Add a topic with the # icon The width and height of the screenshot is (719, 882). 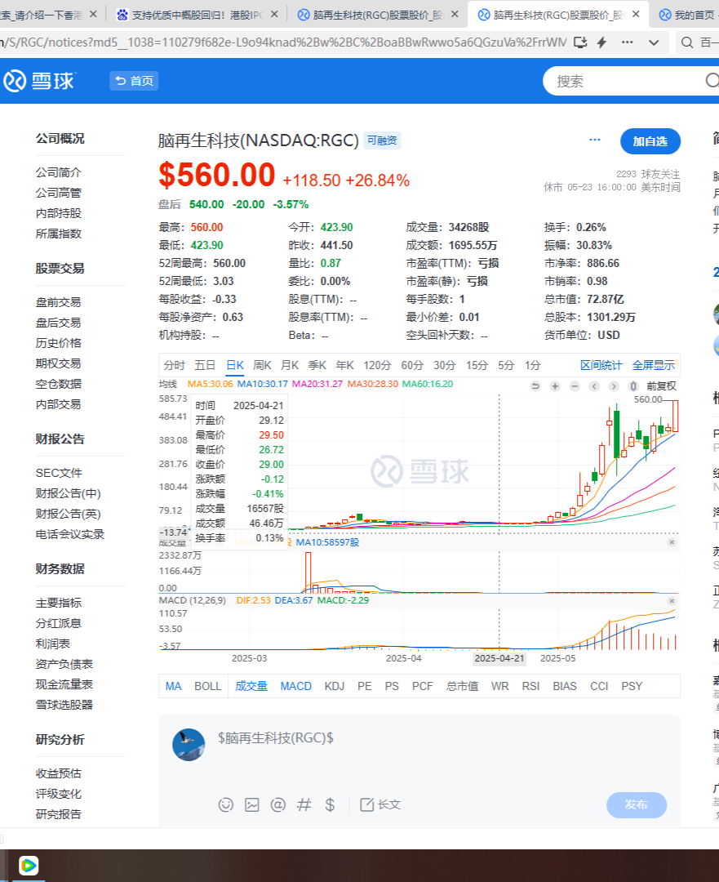click(304, 805)
